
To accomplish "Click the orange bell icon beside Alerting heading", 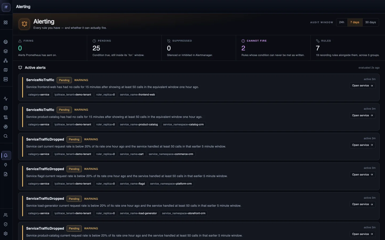I will 24,24.
